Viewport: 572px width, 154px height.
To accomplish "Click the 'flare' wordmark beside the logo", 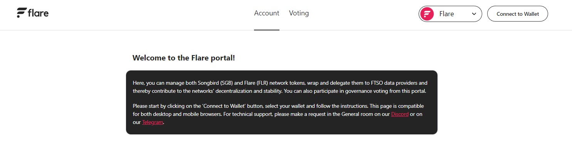I will (38, 13).
